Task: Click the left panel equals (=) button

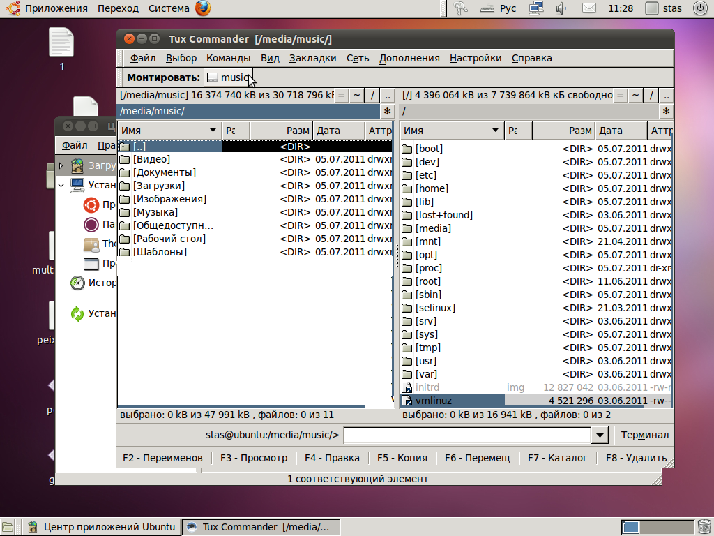Action: click(x=341, y=96)
